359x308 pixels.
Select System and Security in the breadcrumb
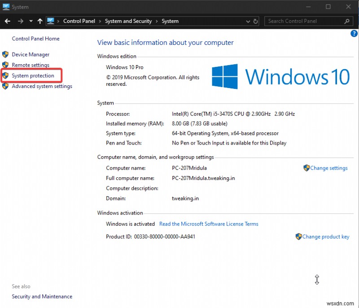[x=128, y=21]
